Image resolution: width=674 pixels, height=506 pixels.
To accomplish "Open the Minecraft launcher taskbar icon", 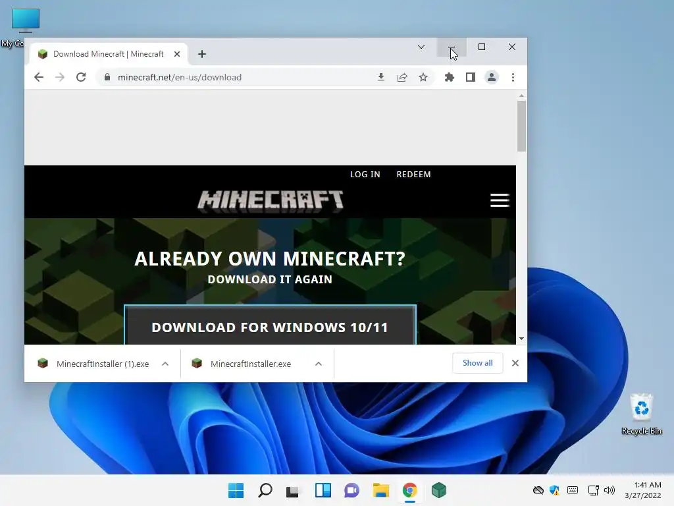I will pyautogui.click(x=439, y=490).
